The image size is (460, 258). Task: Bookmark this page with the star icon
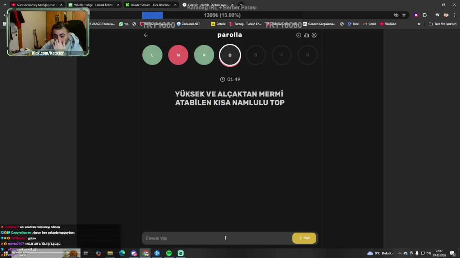pyautogui.click(x=404, y=15)
